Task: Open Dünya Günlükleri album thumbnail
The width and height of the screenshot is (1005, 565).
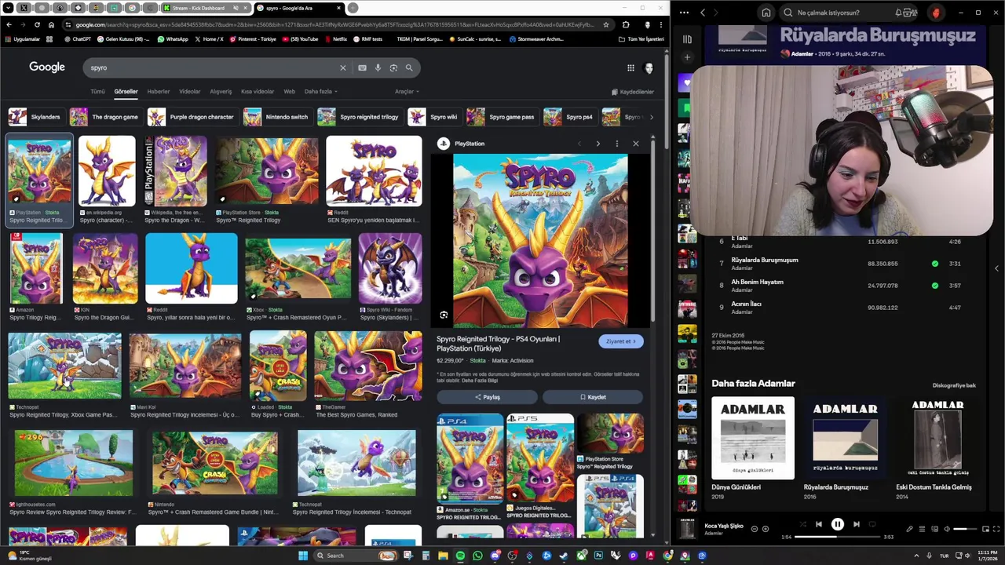Action: click(x=753, y=438)
